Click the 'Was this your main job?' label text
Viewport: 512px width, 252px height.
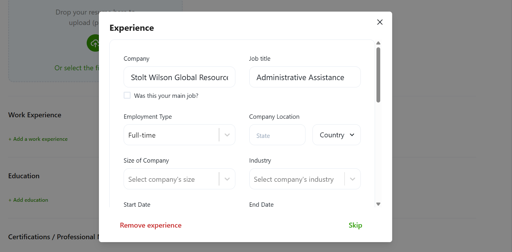click(166, 96)
